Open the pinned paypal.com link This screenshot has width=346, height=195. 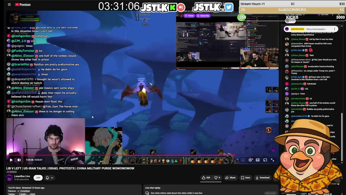(316, 29)
